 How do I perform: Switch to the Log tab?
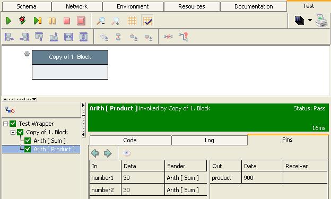coord(209,140)
